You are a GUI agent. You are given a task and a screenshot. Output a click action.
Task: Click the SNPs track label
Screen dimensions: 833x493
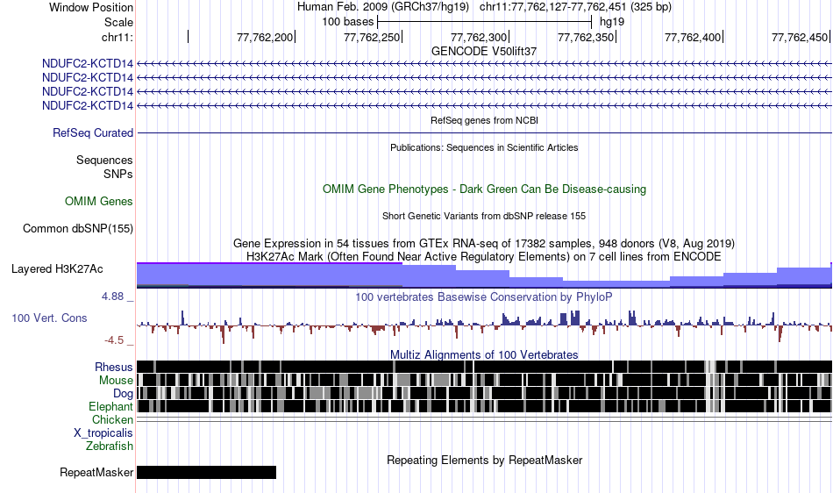coord(118,175)
